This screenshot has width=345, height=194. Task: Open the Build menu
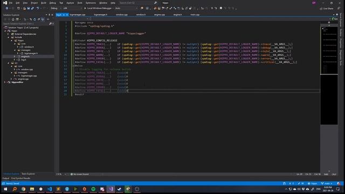click(x=44, y=3)
